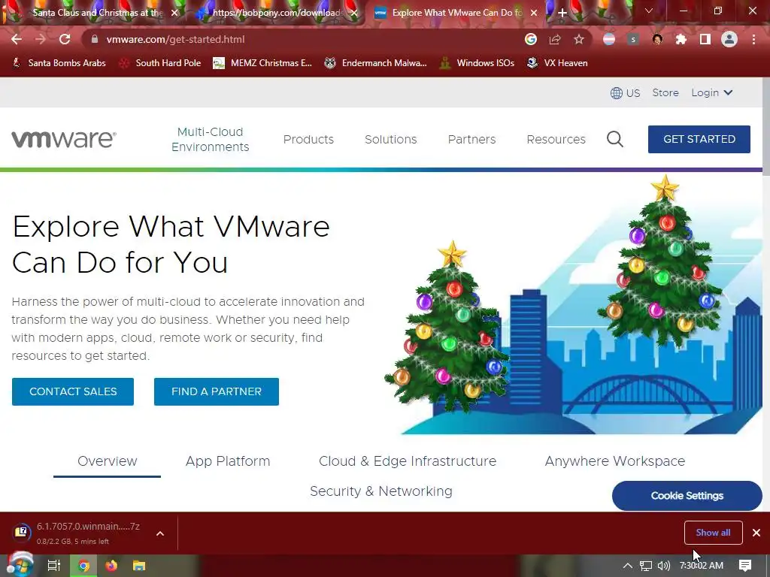Click the cartoon face extension icon
770x577 pixels.
point(657,39)
